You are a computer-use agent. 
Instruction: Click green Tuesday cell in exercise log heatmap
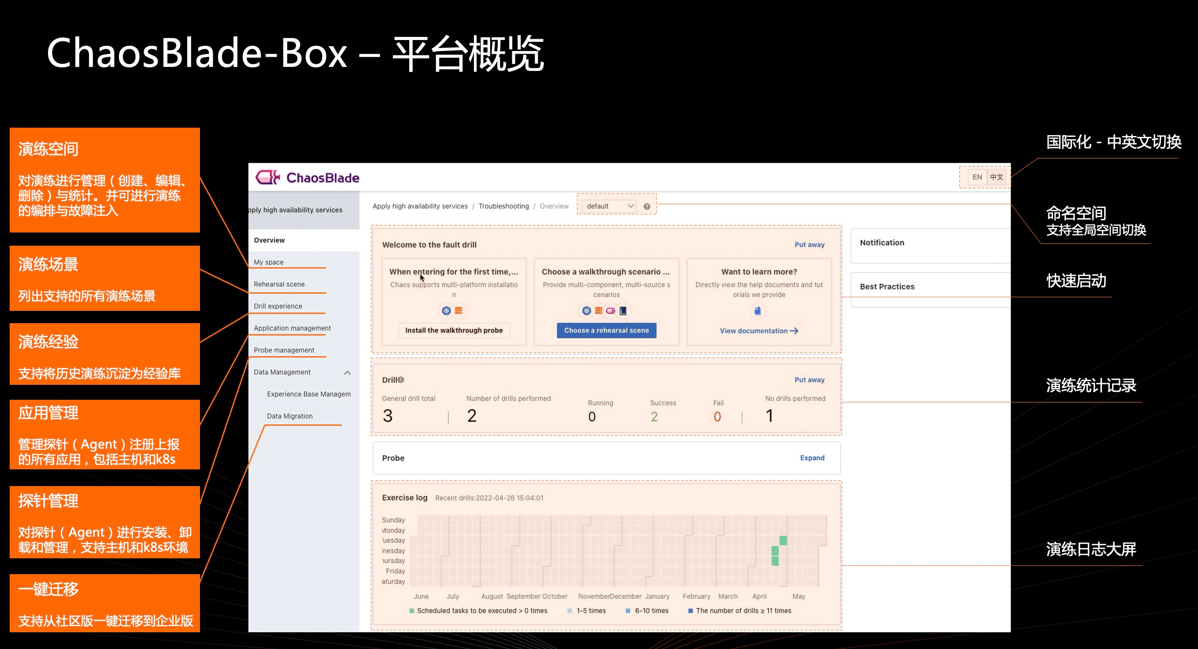pos(783,540)
